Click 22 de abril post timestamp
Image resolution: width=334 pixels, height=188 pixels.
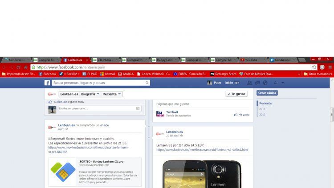(x=172, y=136)
